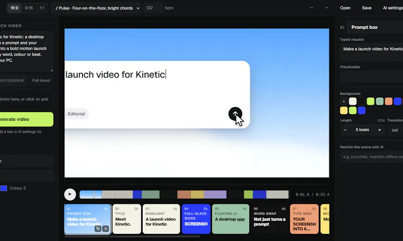Image resolution: width=403 pixels, height=241 pixels.
Task: Pick the black background swatch
Action: (x=362, y=101)
